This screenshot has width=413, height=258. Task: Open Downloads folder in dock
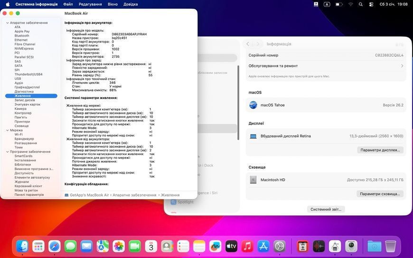374,247
